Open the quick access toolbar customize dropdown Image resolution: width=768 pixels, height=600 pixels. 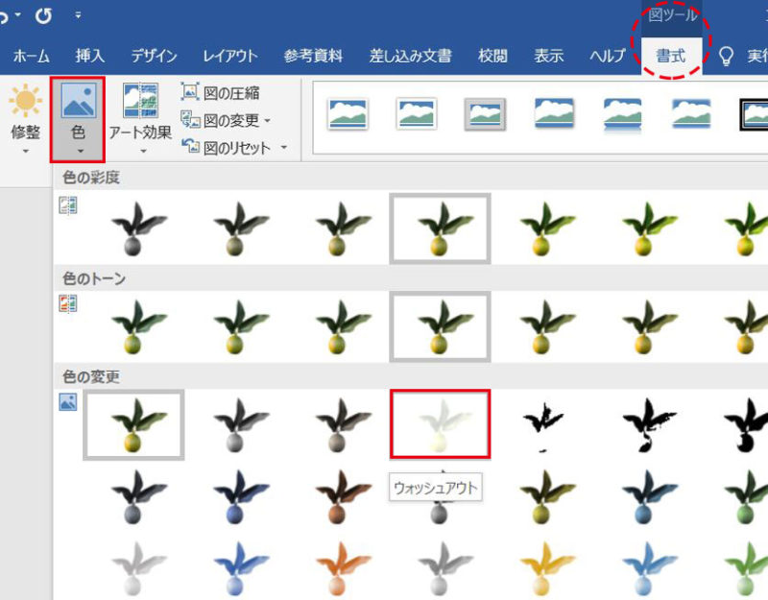78,15
